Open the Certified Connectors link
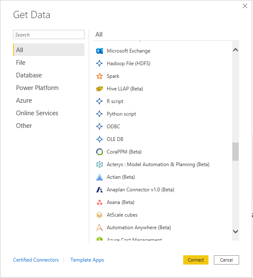The width and height of the screenshot is (253, 278). point(36,260)
